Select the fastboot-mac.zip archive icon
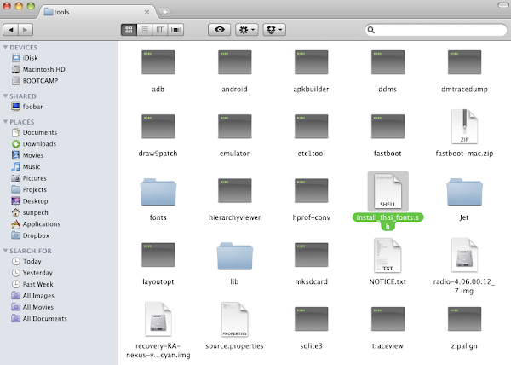Screen dimensions: 511x365 [x=464, y=126]
